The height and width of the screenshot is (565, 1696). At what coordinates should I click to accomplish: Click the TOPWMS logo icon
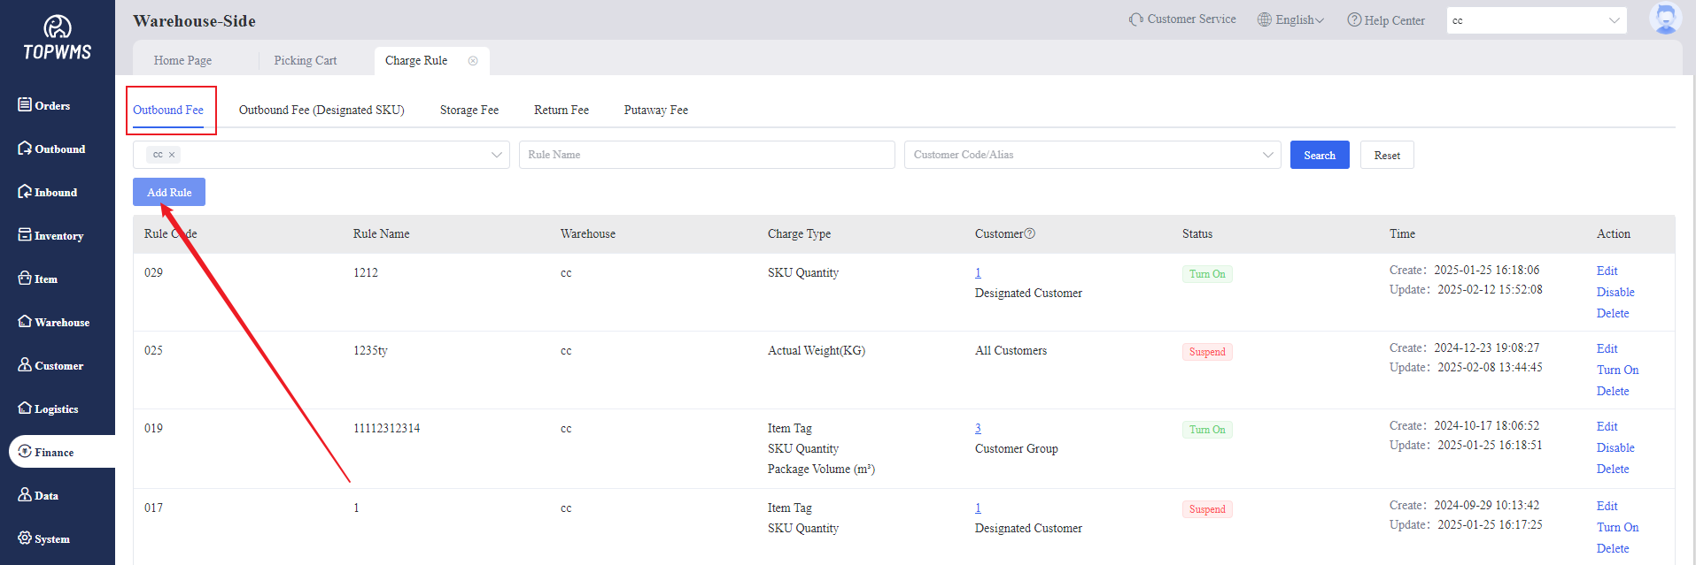58,27
